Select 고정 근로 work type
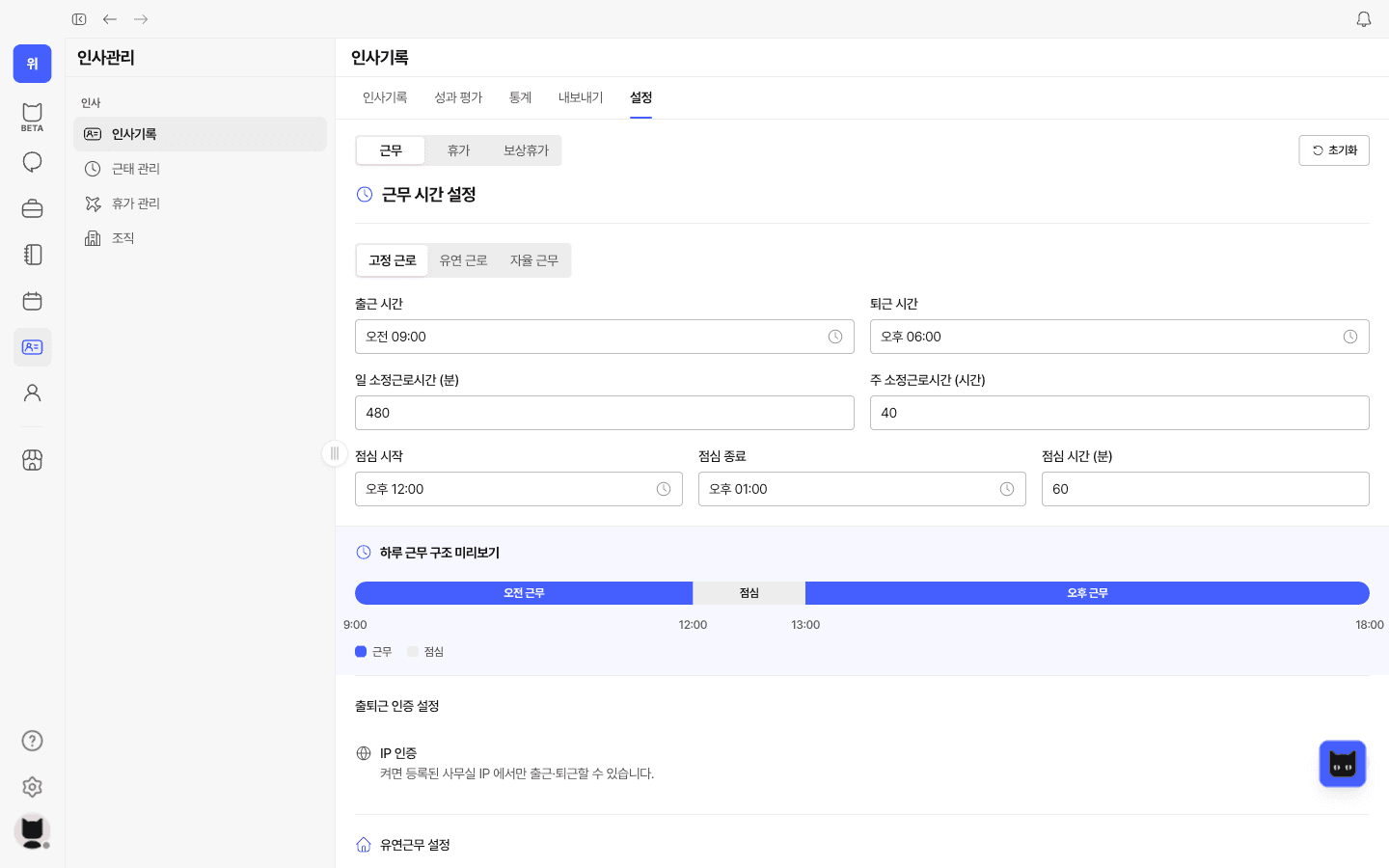 pos(393,260)
